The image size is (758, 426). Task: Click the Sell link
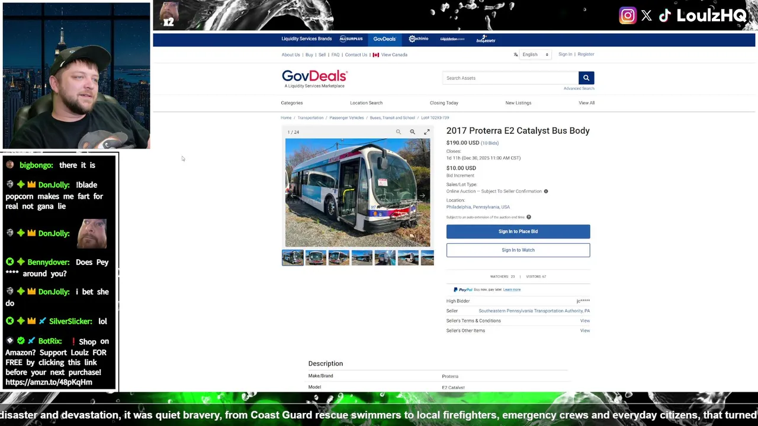[x=322, y=54]
